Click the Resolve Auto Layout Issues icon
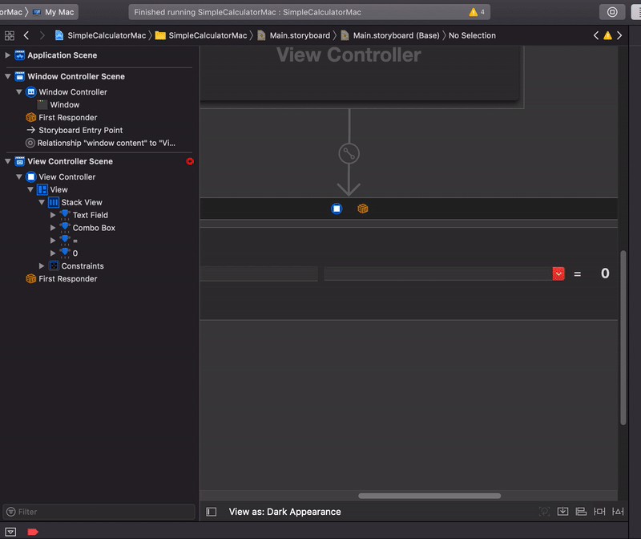641x539 pixels. click(618, 511)
